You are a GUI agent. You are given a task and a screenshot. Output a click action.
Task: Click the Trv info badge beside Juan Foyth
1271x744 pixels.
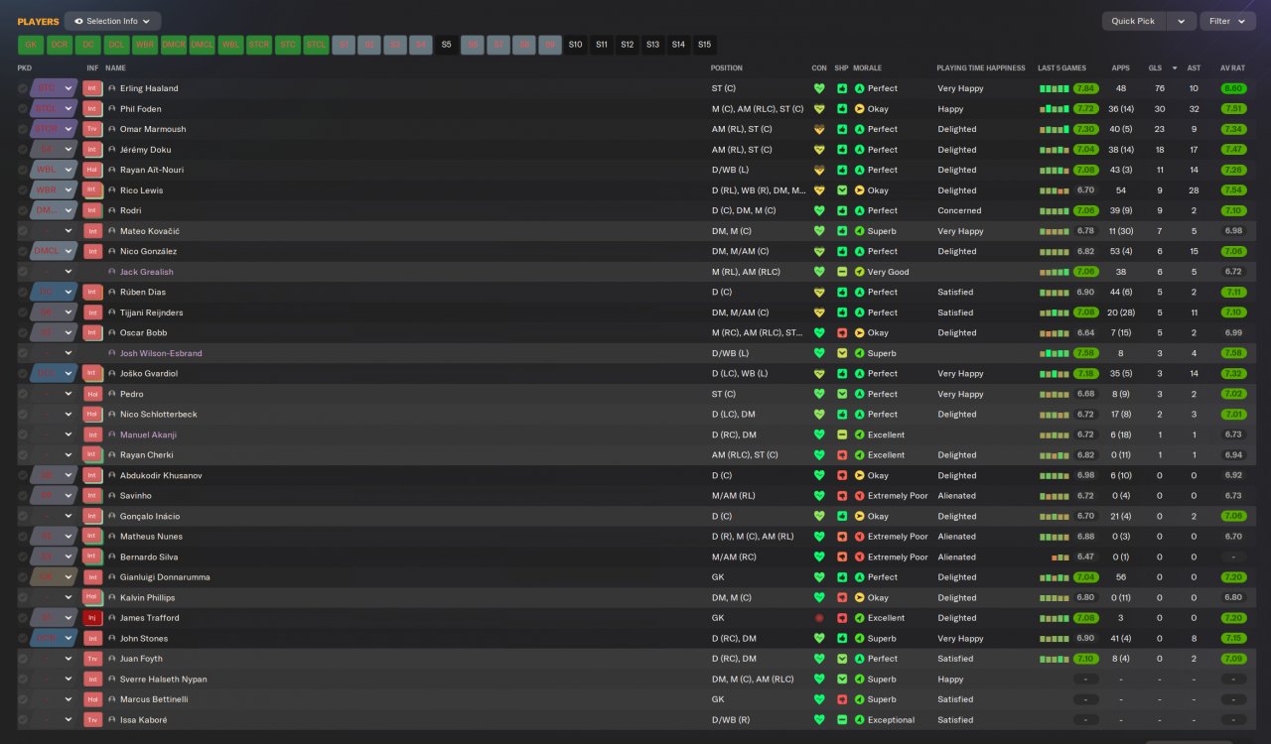92,659
